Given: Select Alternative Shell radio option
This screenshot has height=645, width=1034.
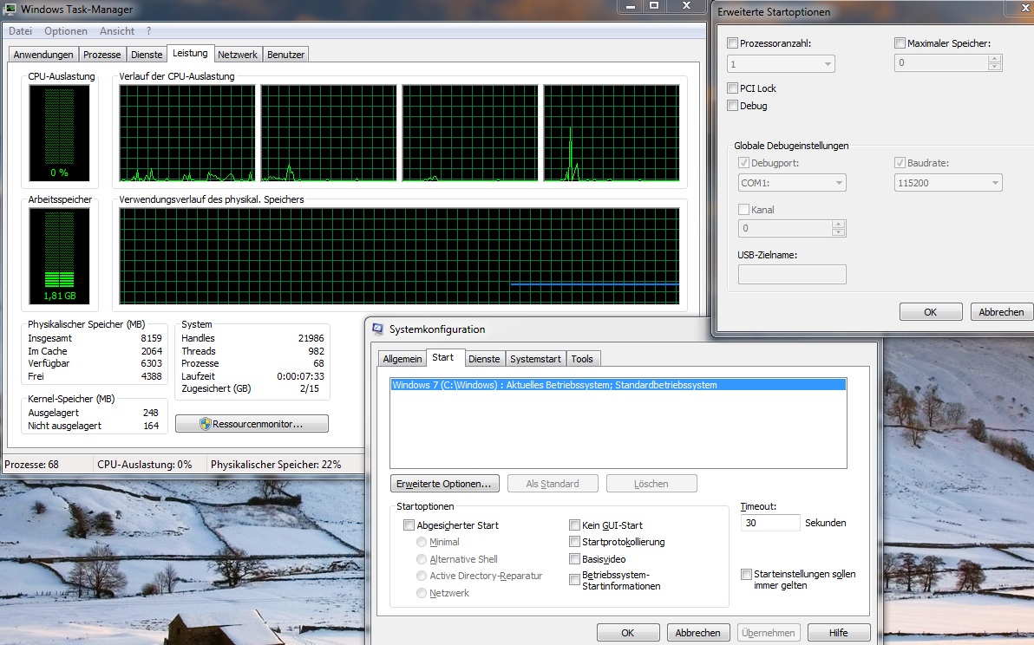Looking at the screenshot, I should [x=422, y=558].
